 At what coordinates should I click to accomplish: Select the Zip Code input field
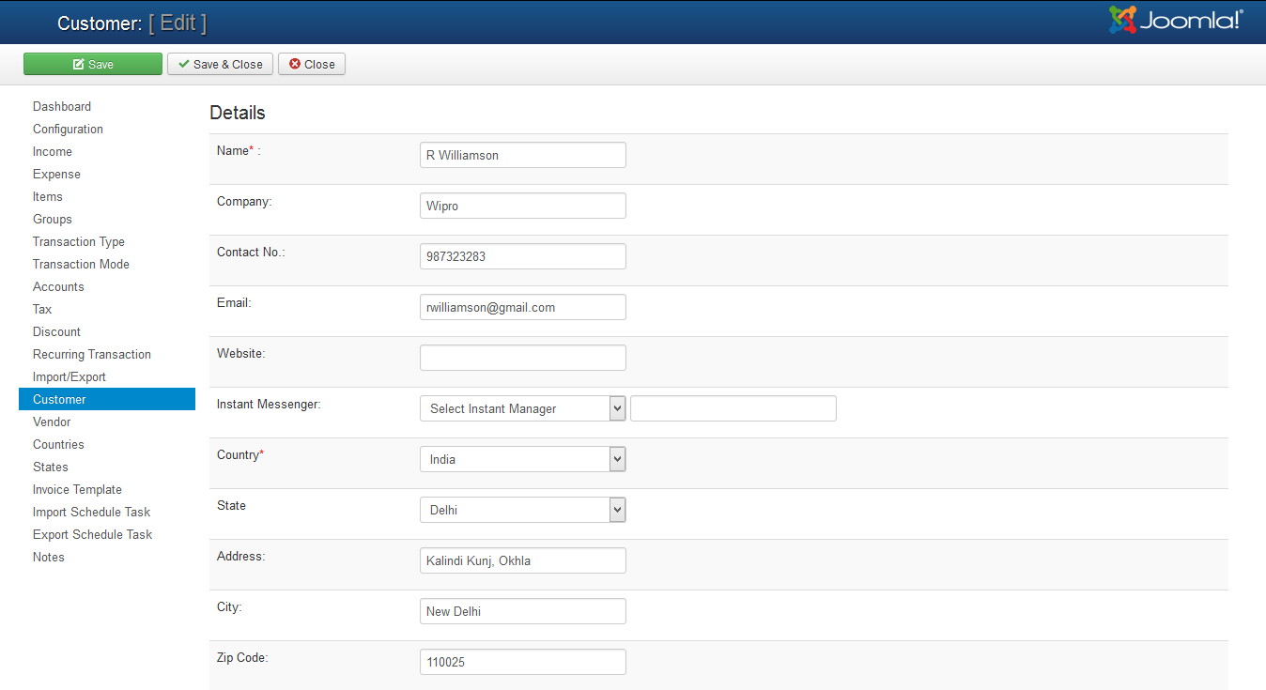(522, 662)
